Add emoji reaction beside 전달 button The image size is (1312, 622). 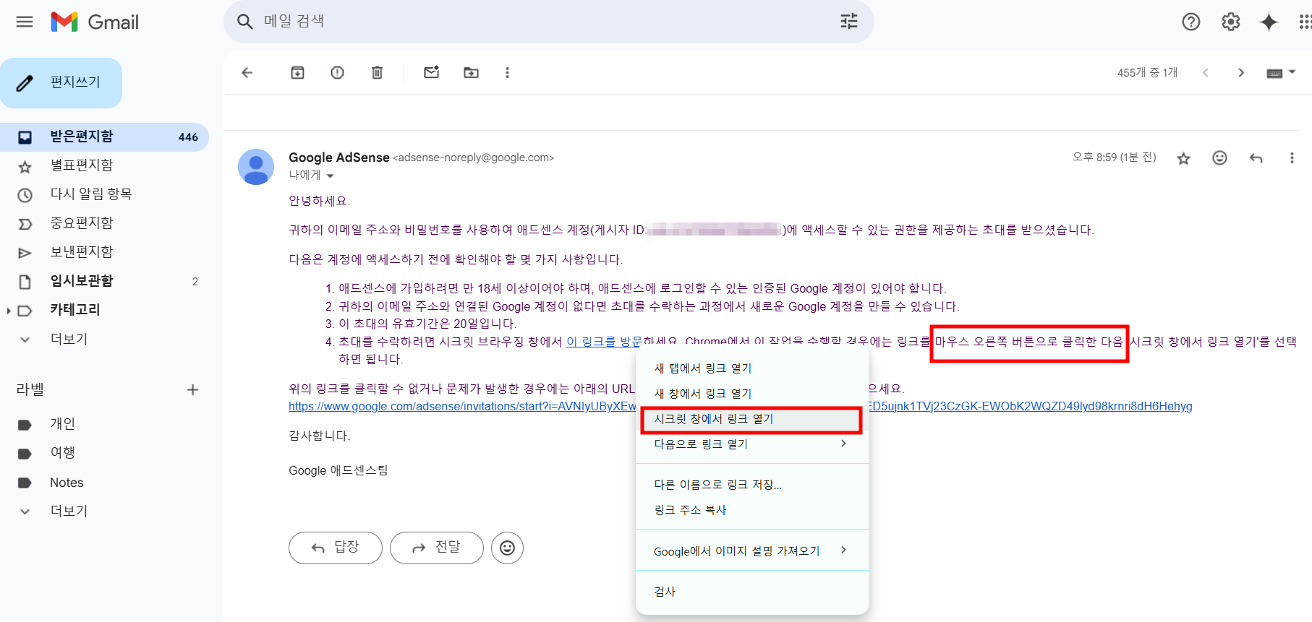(507, 548)
